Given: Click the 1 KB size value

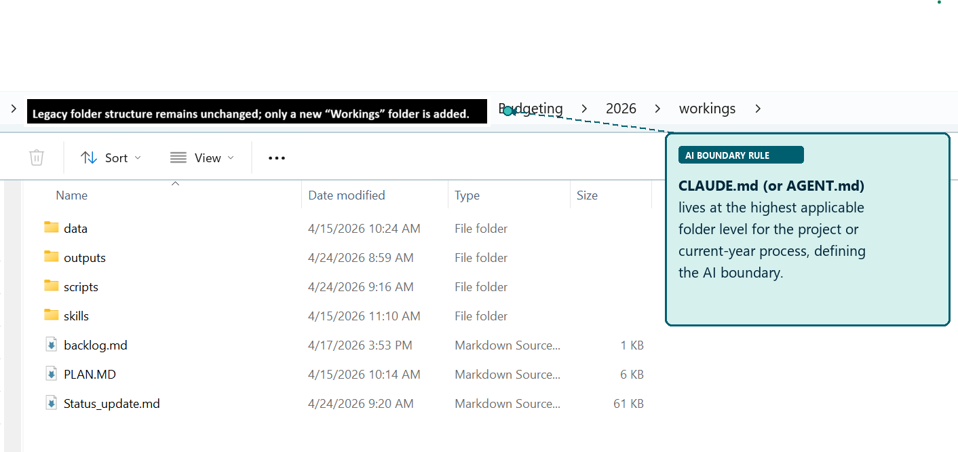Looking at the screenshot, I should (632, 345).
